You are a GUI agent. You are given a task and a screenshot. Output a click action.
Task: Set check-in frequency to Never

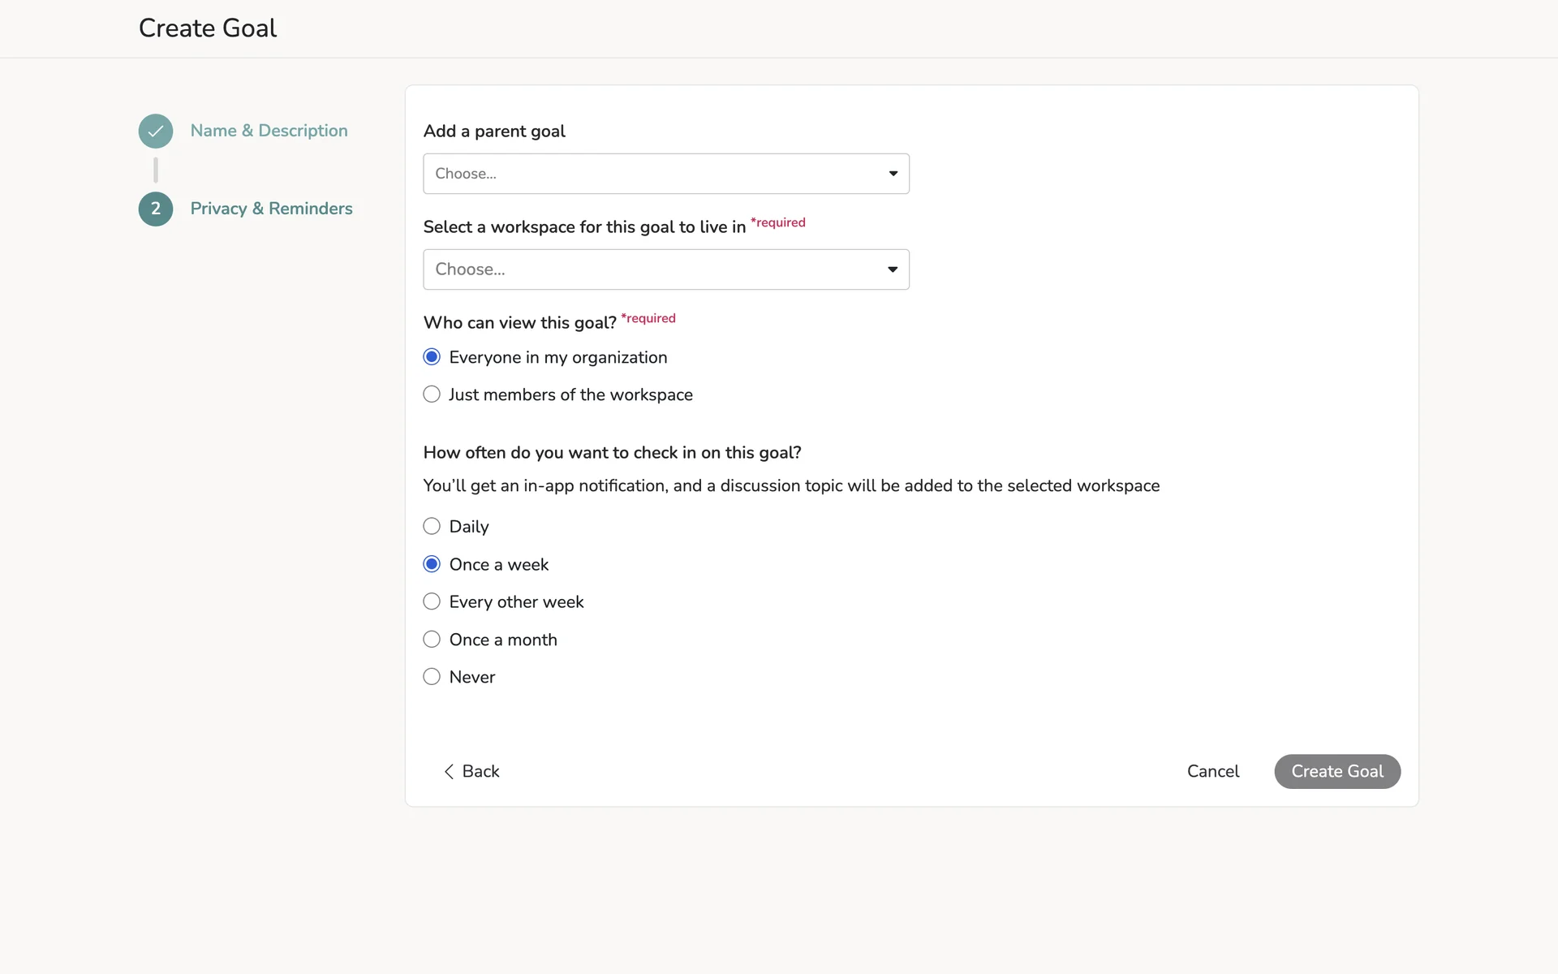click(x=432, y=677)
